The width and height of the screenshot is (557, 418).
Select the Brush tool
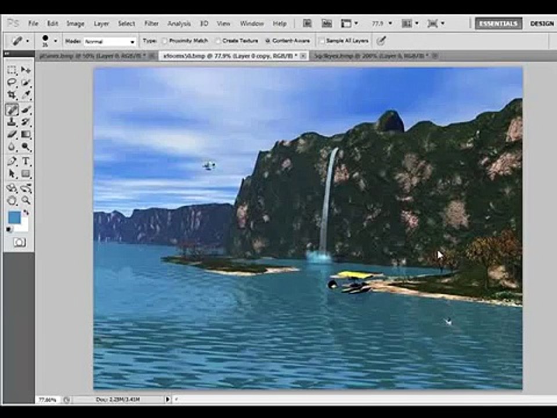click(26, 110)
